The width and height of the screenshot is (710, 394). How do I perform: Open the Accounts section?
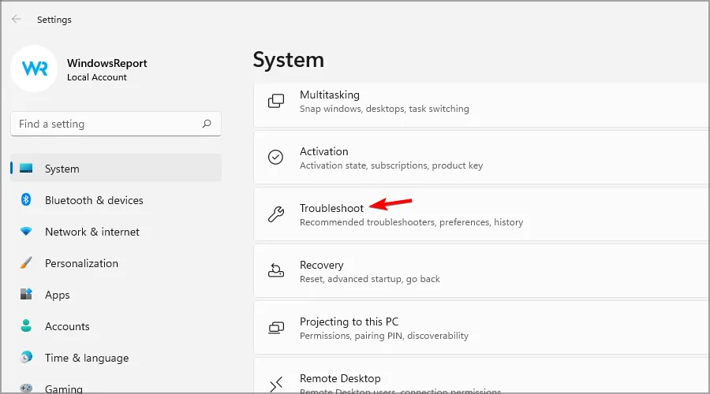67,326
